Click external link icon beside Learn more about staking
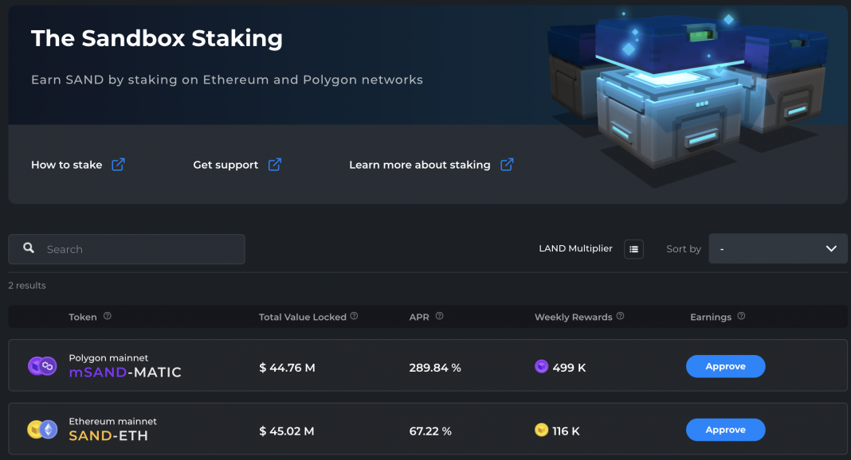 click(x=507, y=165)
